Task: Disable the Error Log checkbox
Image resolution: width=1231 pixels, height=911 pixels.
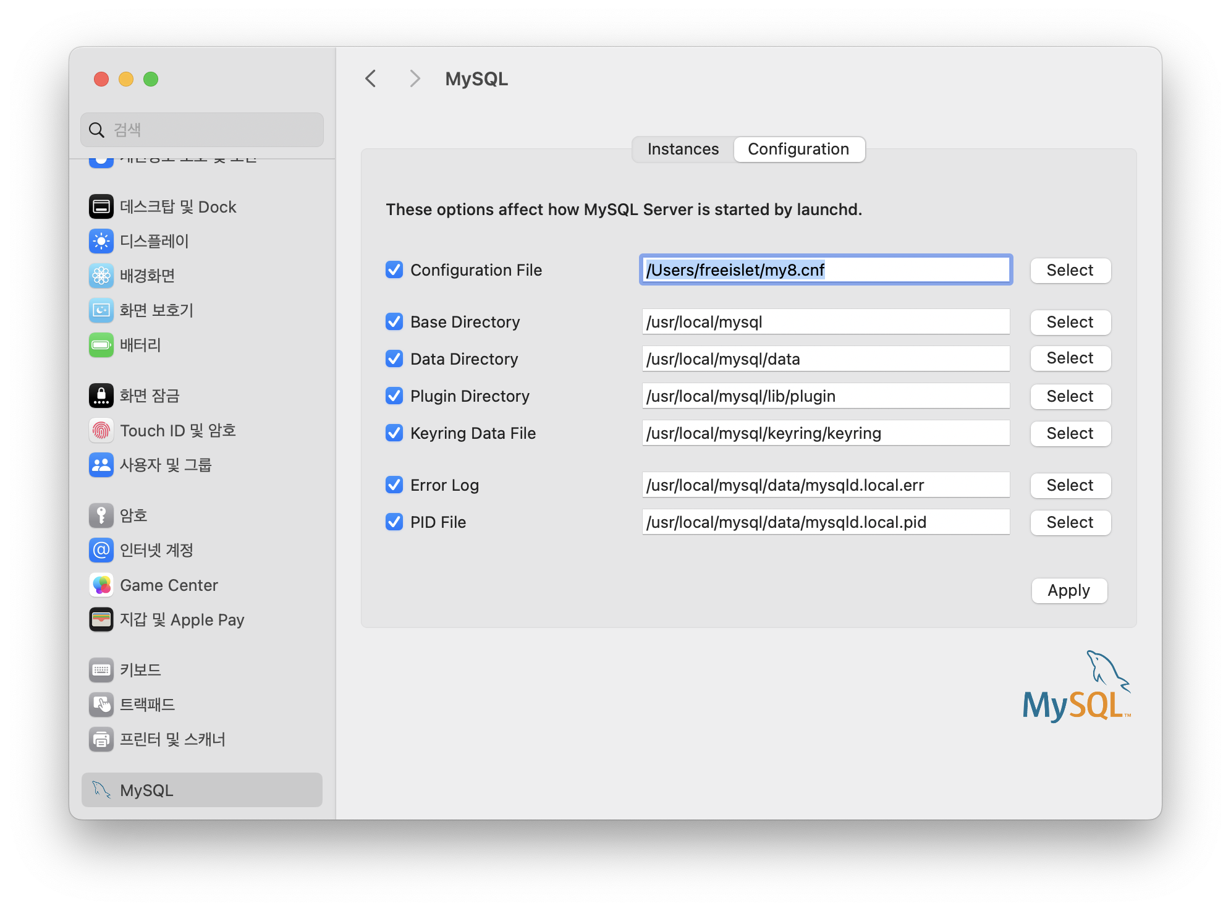Action: [394, 485]
